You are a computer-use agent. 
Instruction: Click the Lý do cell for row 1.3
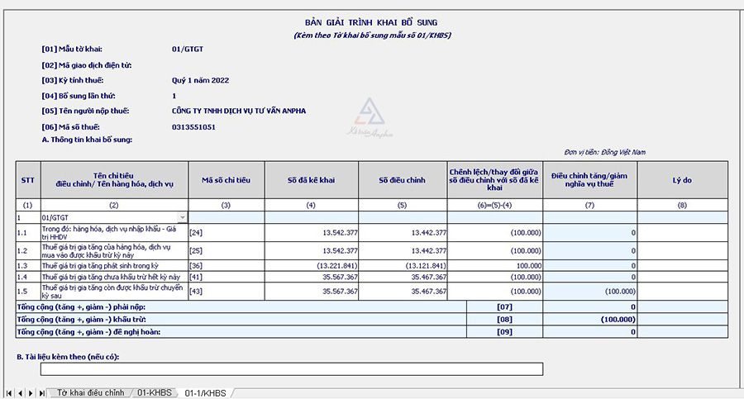pos(682,265)
